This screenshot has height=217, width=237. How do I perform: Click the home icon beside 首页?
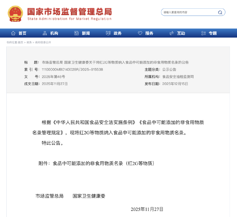coord(13,33)
